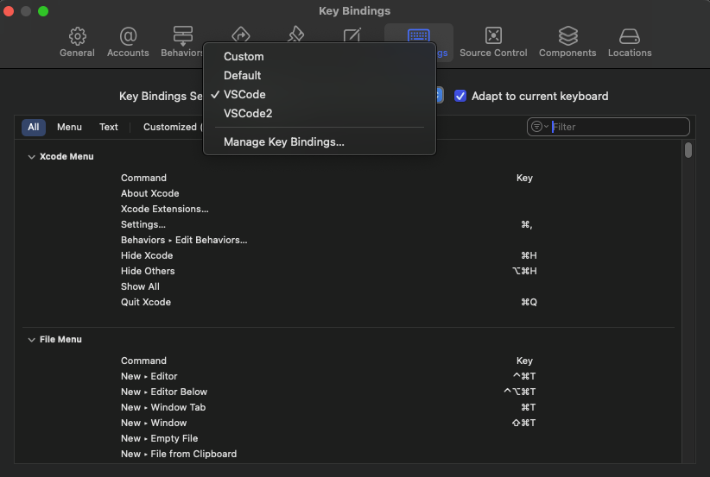The width and height of the screenshot is (710, 477).
Task: Toggle Adapt to current keyboard checkbox
Action: (x=460, y=96)
